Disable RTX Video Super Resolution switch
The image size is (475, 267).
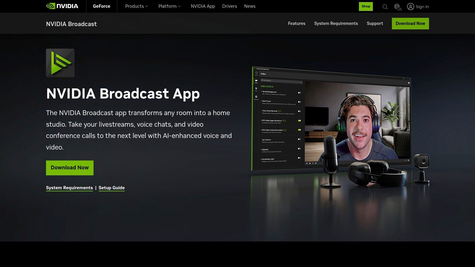click(299, 121)
